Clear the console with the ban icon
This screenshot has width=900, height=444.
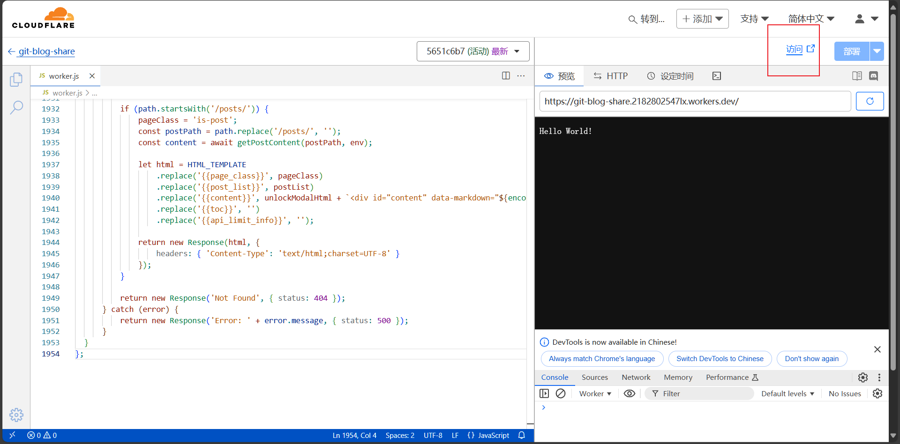pos(561,393)
